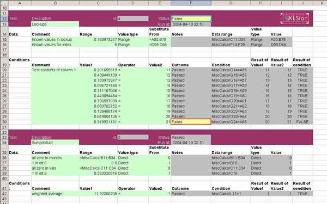This screenshot has width=327, height=204.
Task: Click the '=D55:D66' substitute-from cell
Action: pos(160,45)
